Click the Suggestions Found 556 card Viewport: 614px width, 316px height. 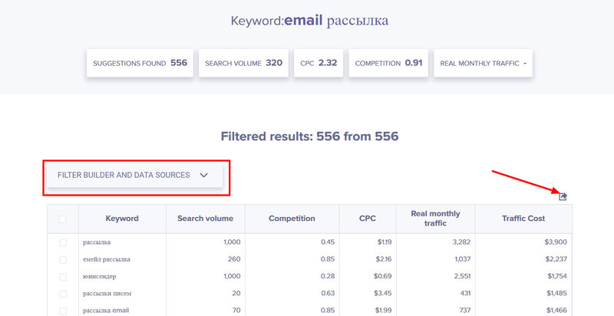tap(140, 63)
